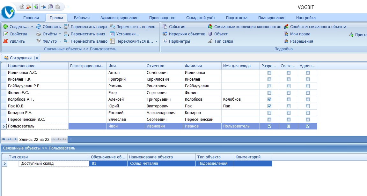Open Иерархия объектов hierarchy icon

click(x=165, y=34)
